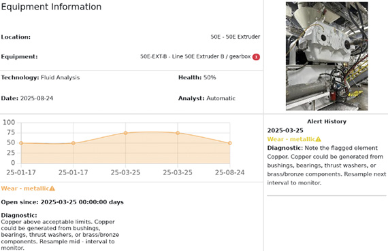Click the Open since 2025-03-25 text
The width and height of the screenshot is (388, 251).
pos(63,202)
